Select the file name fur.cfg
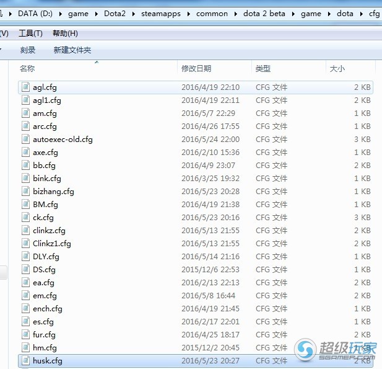 coord(44,335)
